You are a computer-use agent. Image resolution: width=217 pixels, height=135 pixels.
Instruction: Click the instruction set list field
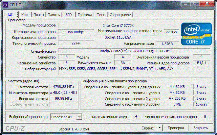click(x=134, y=71)
